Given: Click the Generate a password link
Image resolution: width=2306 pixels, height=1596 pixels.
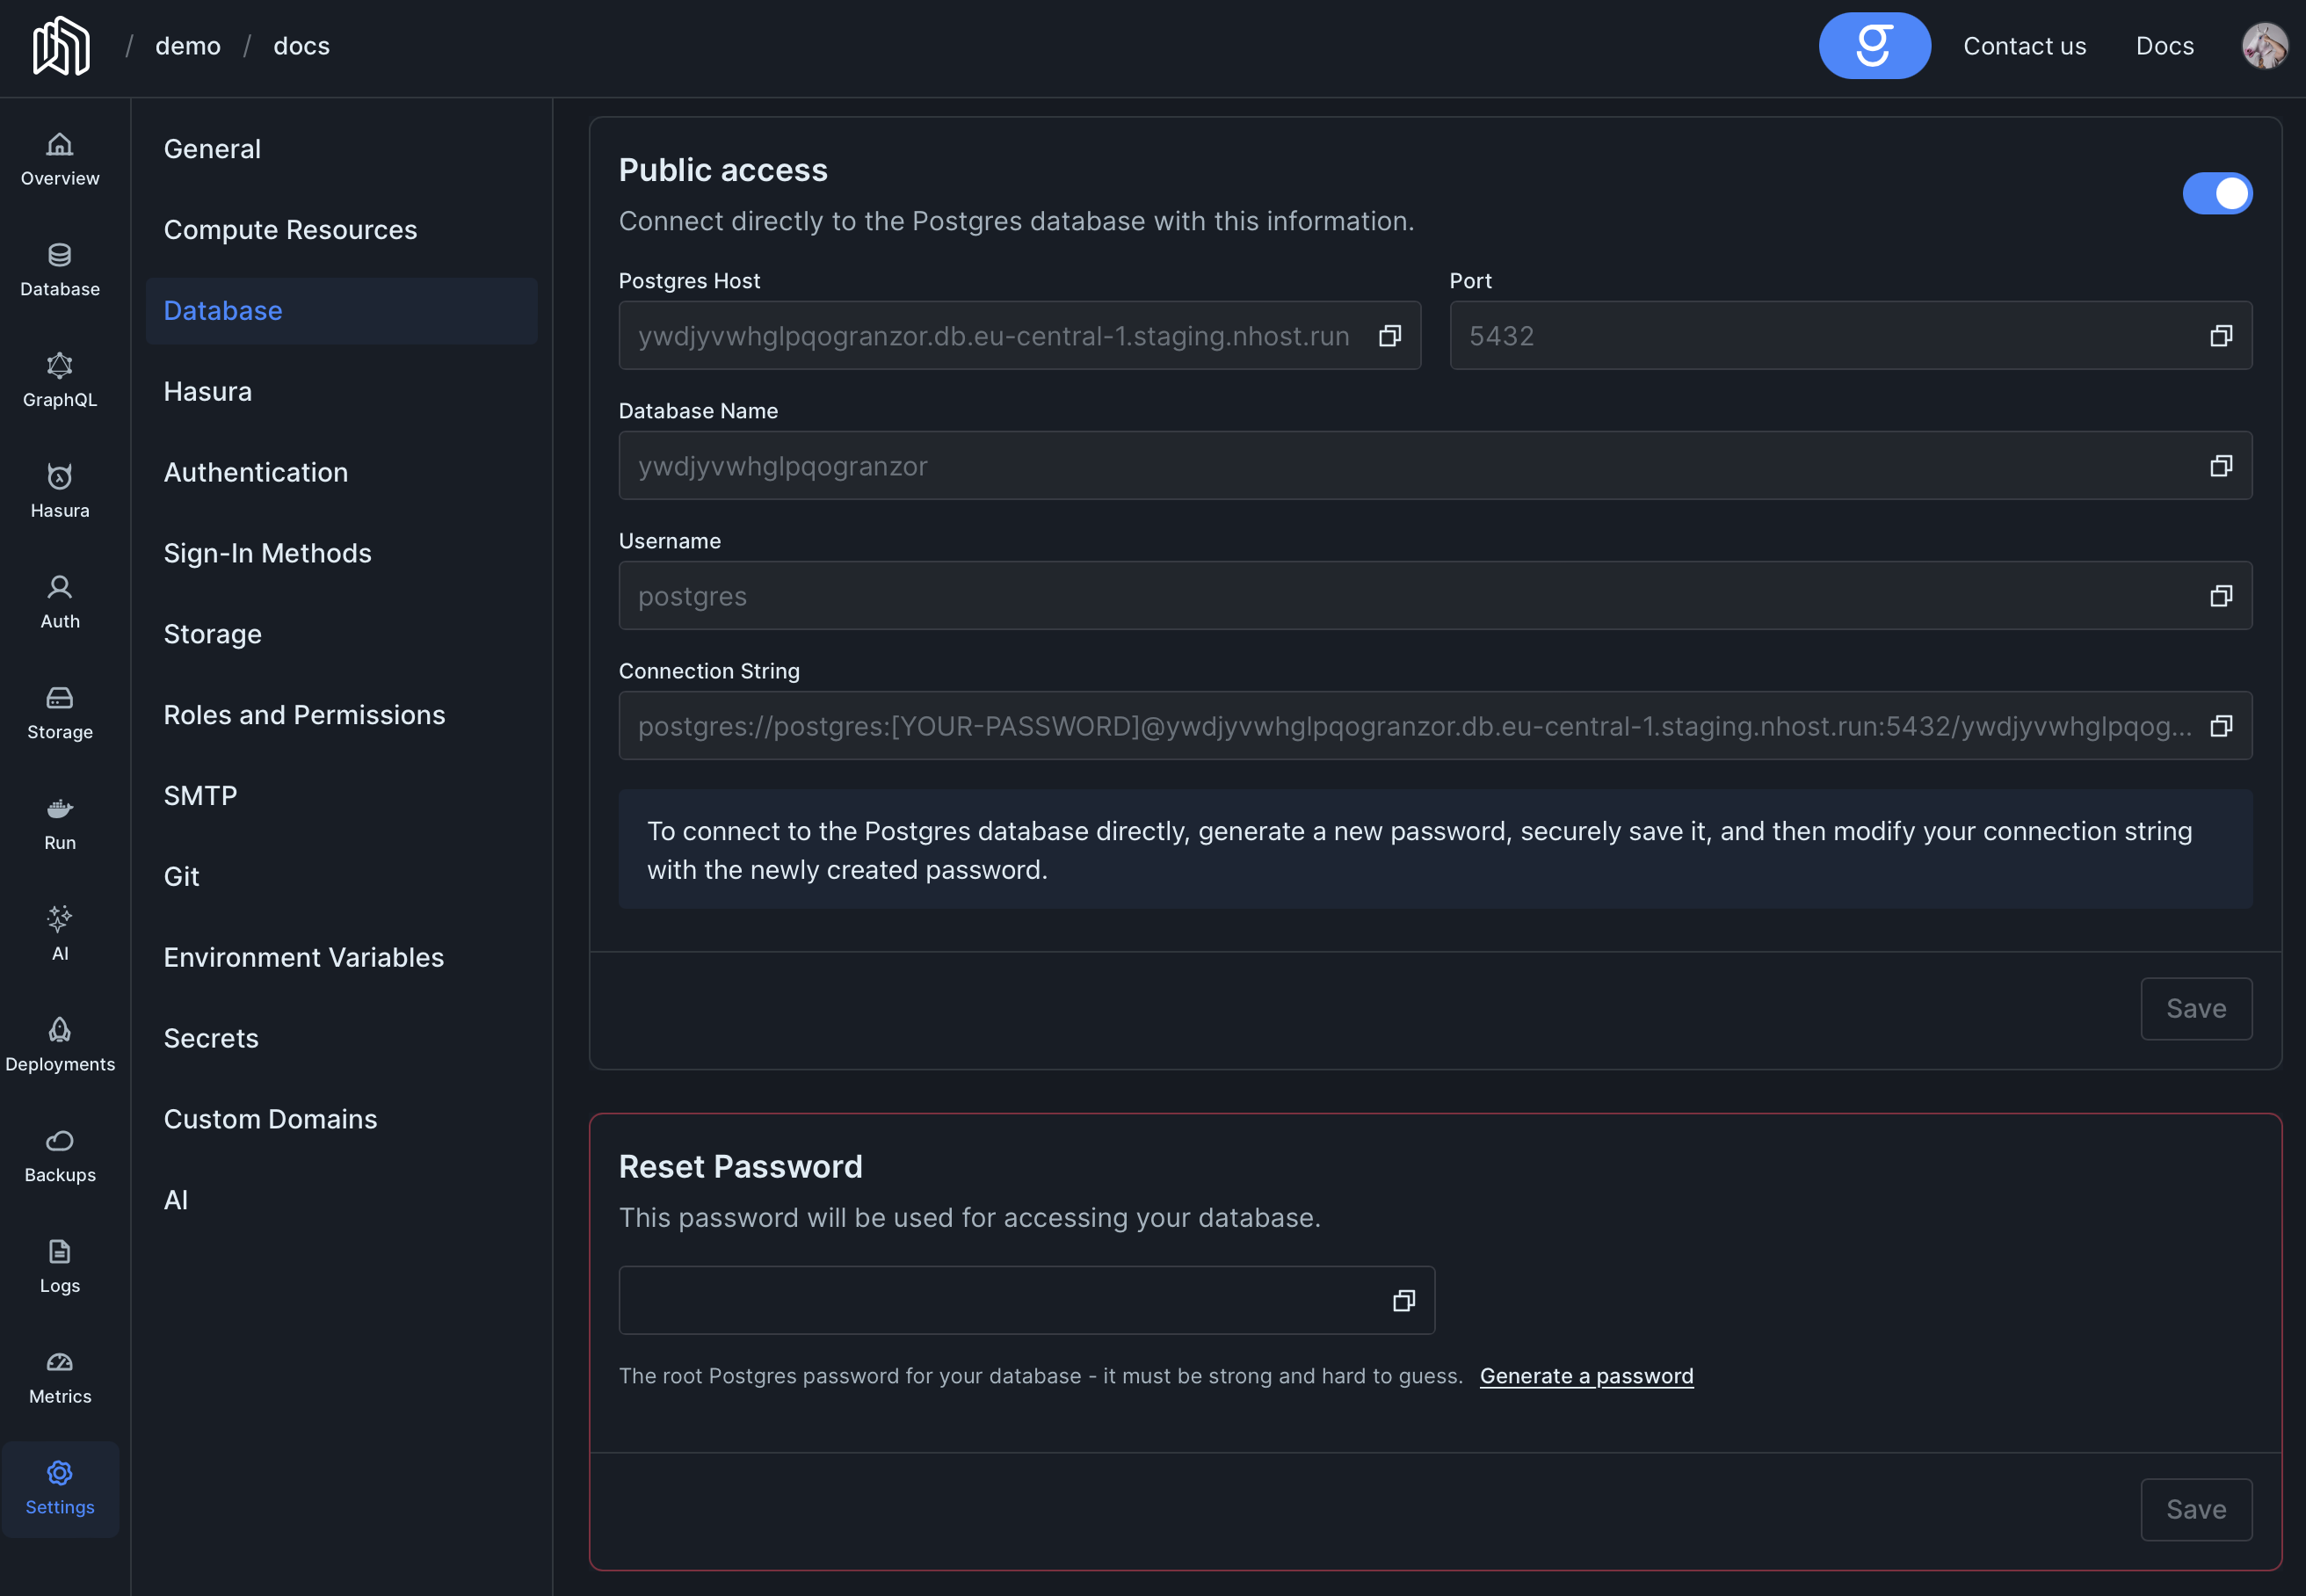Looking at the screenshot, I should coord(1586,1376).
